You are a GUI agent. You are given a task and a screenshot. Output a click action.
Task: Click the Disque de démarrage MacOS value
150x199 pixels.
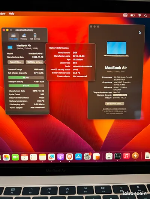[117, 92]
